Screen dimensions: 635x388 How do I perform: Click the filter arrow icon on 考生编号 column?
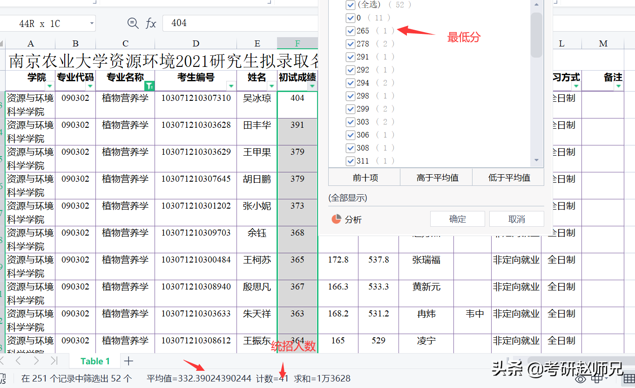pyautogui.click(x=231, y=86)
